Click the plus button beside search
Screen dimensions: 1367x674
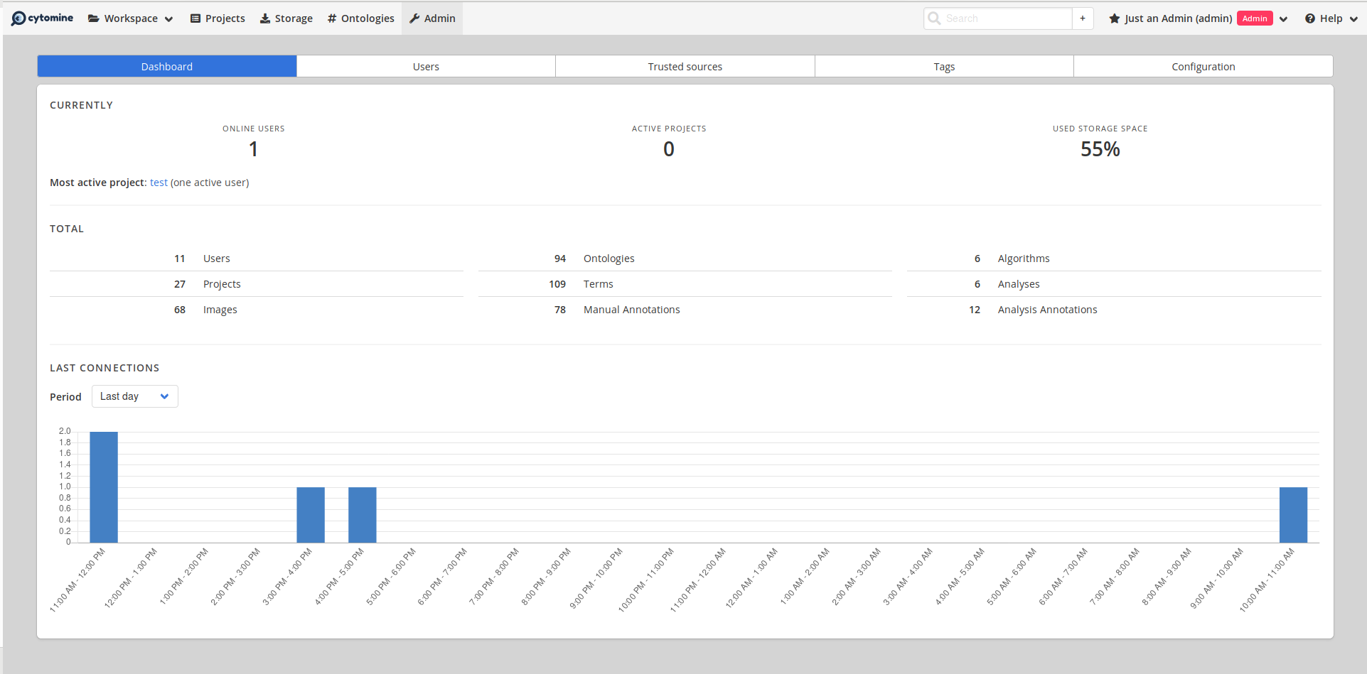coord(1082,18)
